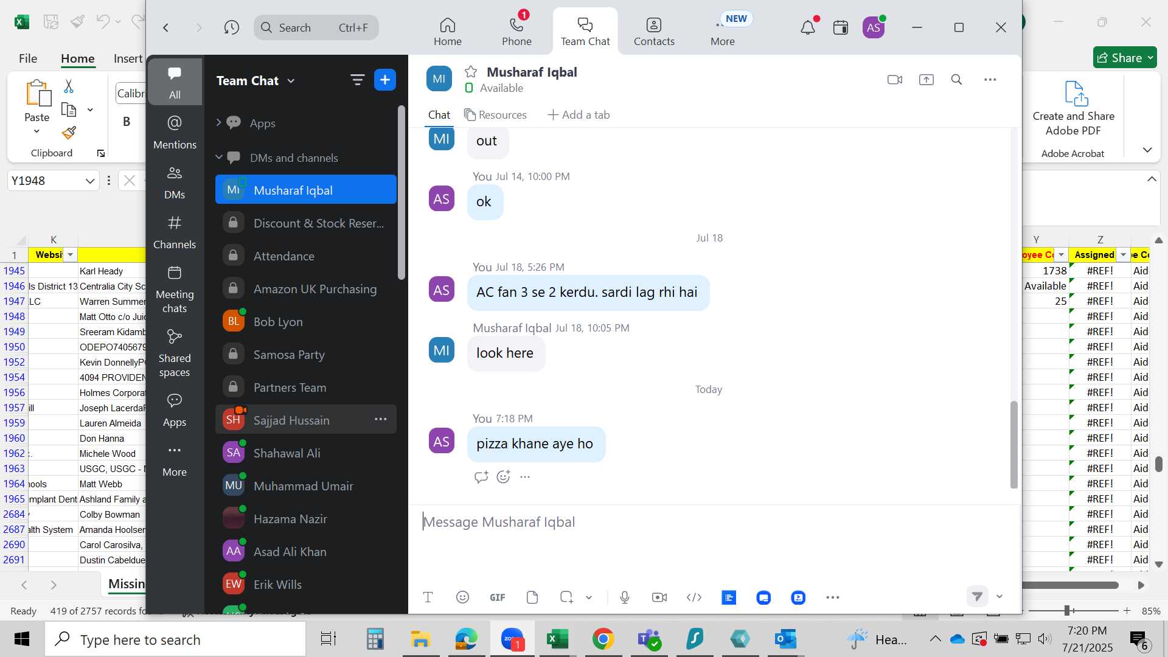Click the share screen icon in chat header
Viewport: 1168px width, 657px height.
point(926,80)
